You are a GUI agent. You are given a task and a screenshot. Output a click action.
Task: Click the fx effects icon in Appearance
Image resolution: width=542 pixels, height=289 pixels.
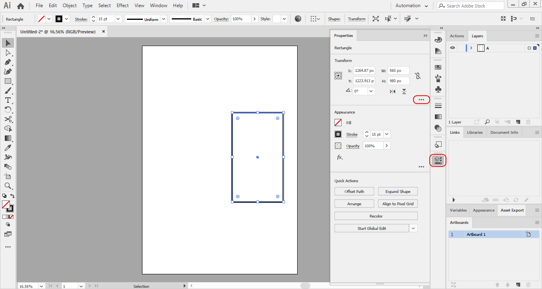340,158
